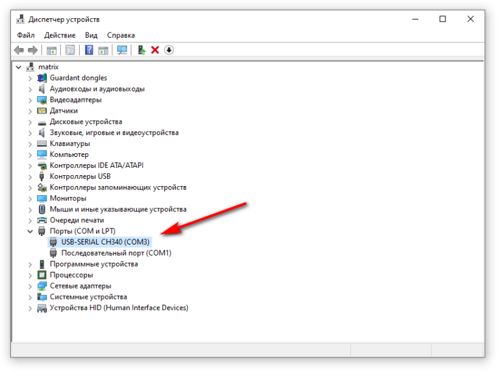Expand the Программные устройства node
The width and height of the screenshot is (498, 371).
[30, 264]
